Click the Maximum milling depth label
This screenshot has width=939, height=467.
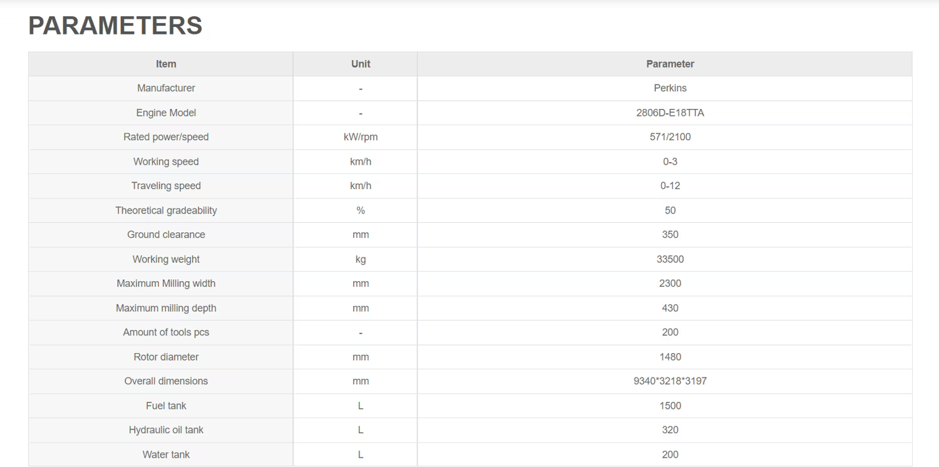pos(166,308)
